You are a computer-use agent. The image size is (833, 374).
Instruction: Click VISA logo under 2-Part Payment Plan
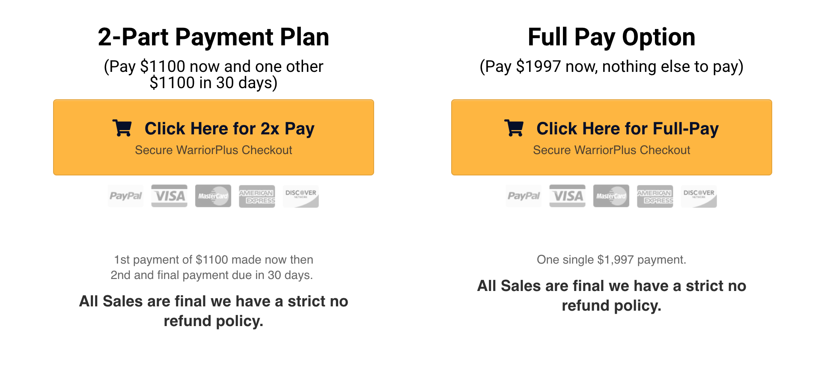tap(170, 196)
